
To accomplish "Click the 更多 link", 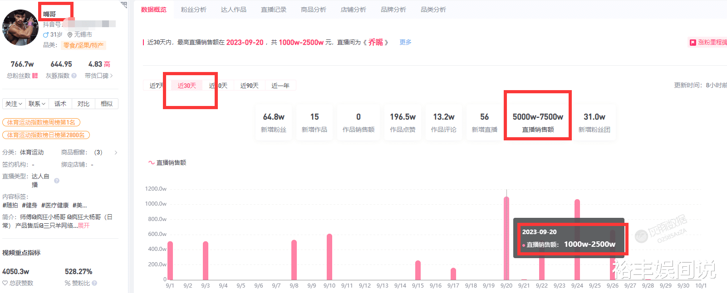I will coord(405,42).
